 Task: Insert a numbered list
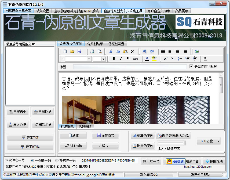(180, 59)
